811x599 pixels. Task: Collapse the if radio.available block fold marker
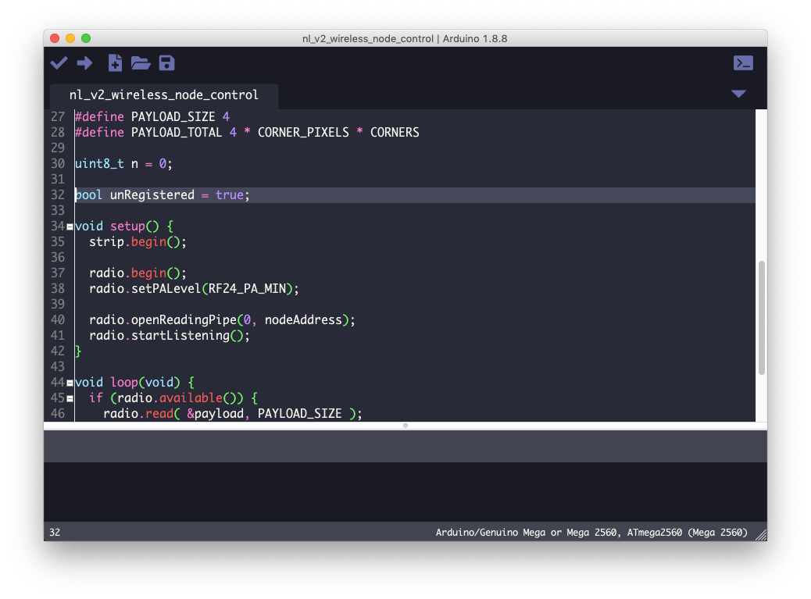pyautogui.click(x=69, y=398)
